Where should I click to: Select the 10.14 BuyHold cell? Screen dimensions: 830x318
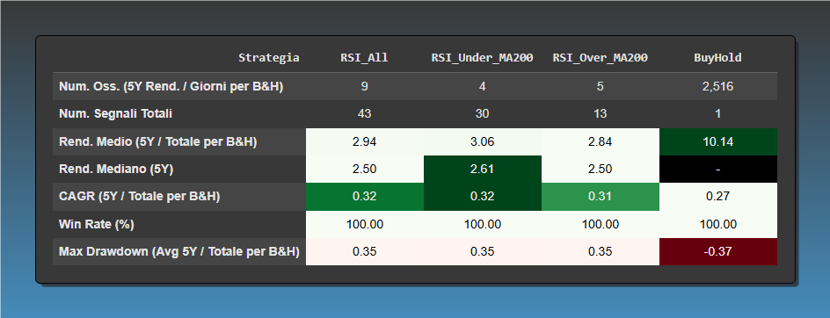click(718, 141)
